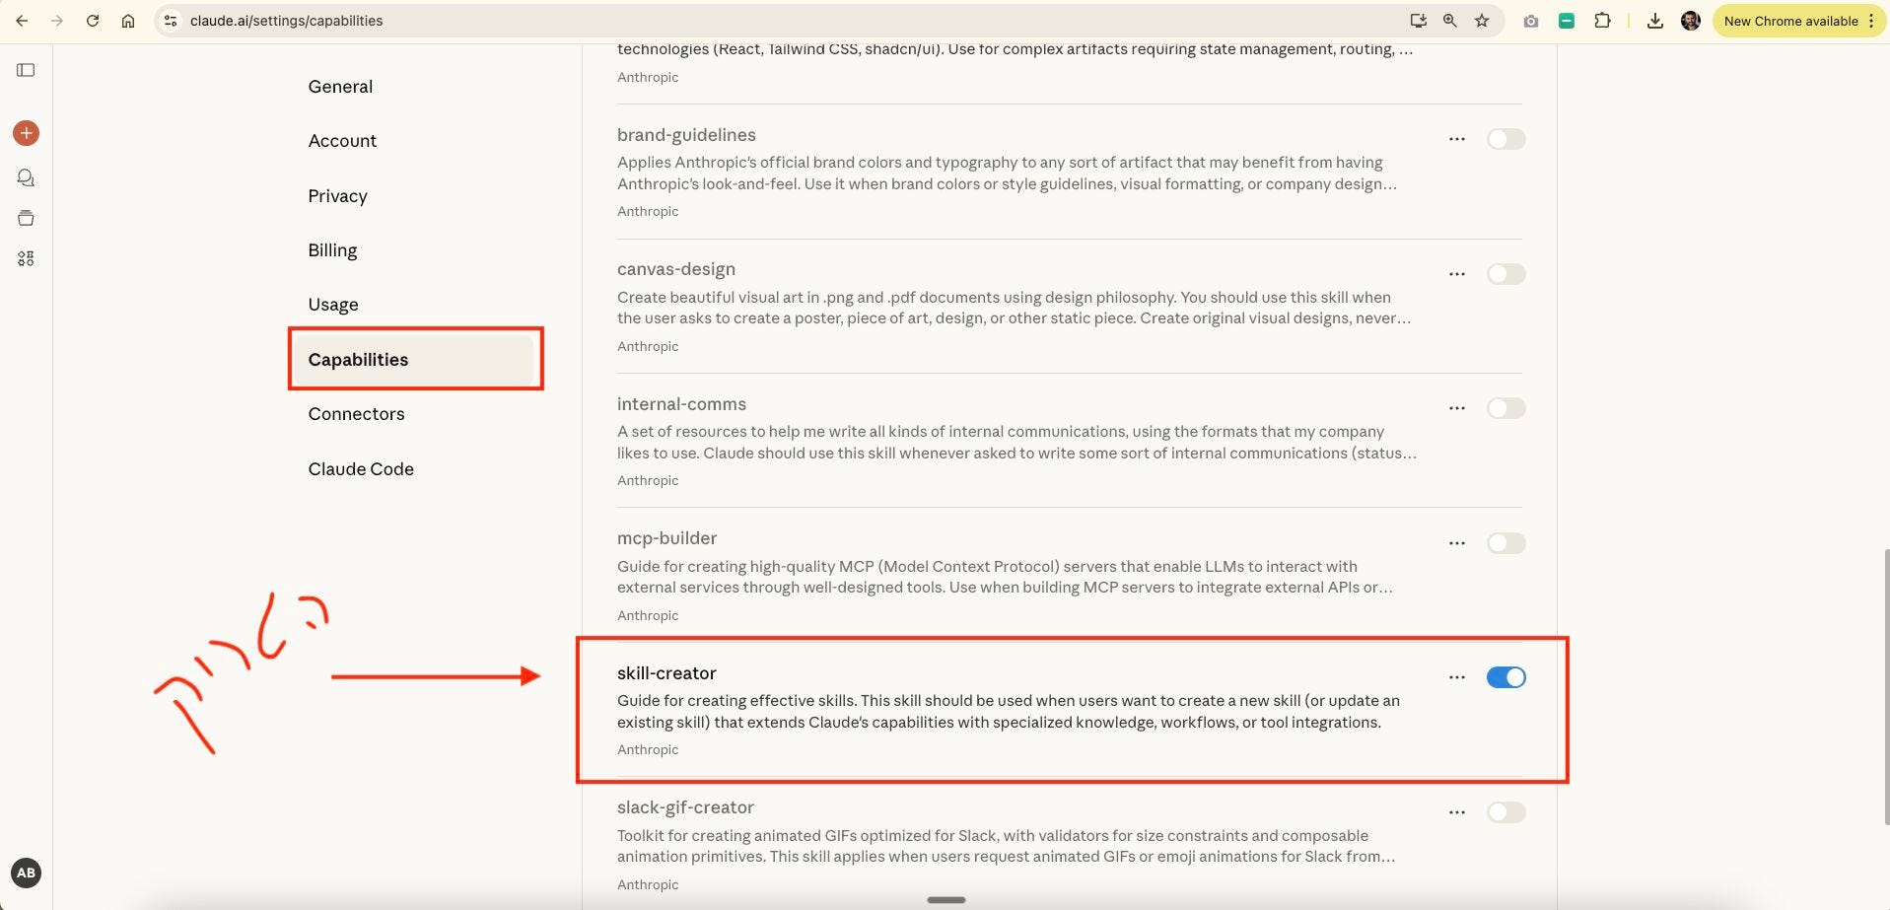
Task: Click the page vertical scrollbar
Action: [x=1885, y=685]
